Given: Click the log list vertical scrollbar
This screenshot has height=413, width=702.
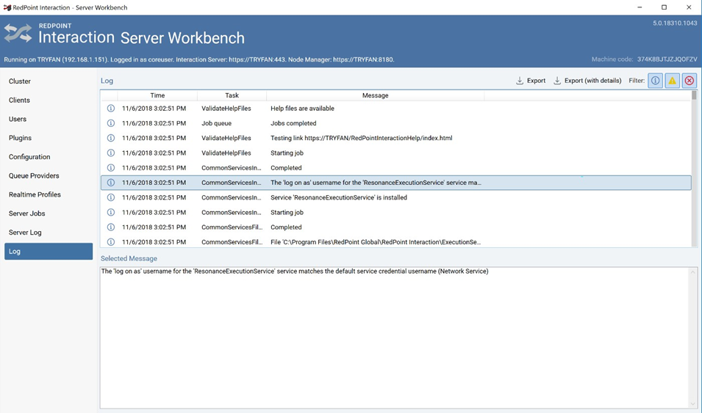Looking at the screenshot, I should [x=694, y=169].
